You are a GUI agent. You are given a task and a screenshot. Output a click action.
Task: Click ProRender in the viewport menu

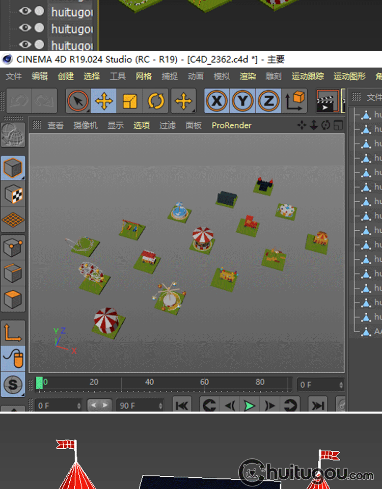coord(231,125)
